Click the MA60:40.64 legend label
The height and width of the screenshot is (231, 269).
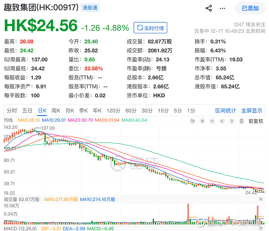point(134,120)
